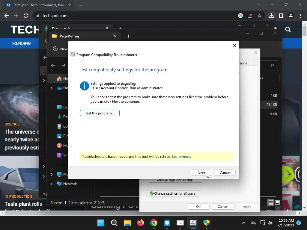Go back in PageDefrag explorer window
The height and width of the screenshot is (230, 307).
click(x=53, y=65)
